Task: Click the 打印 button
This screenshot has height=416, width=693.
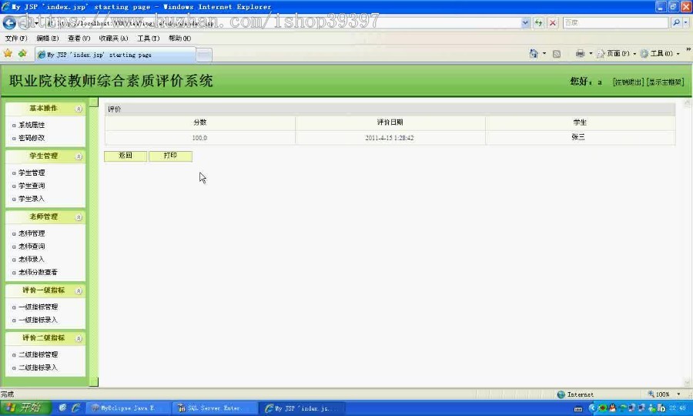Action: tap(171, 156)
